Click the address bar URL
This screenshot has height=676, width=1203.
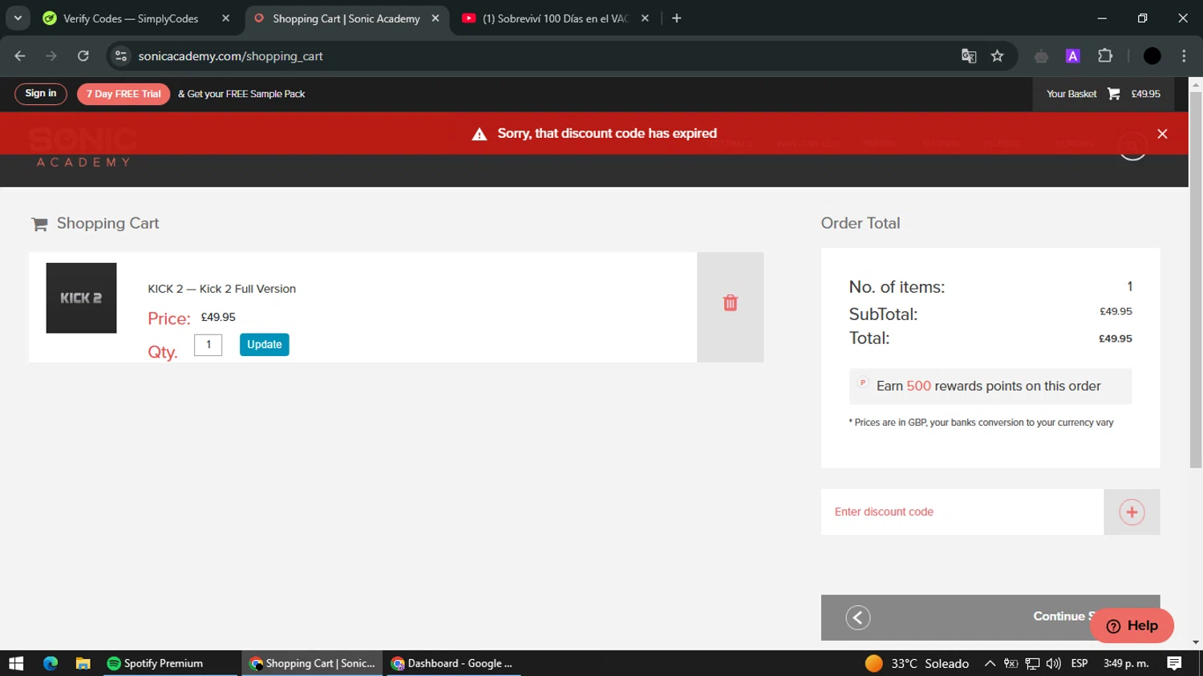point(230,56)
